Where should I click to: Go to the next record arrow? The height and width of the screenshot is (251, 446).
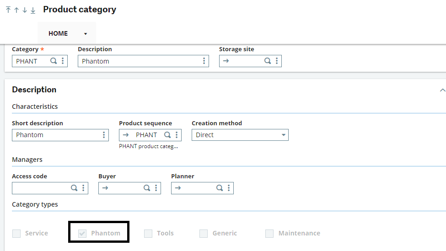click(x=25, y=10)
